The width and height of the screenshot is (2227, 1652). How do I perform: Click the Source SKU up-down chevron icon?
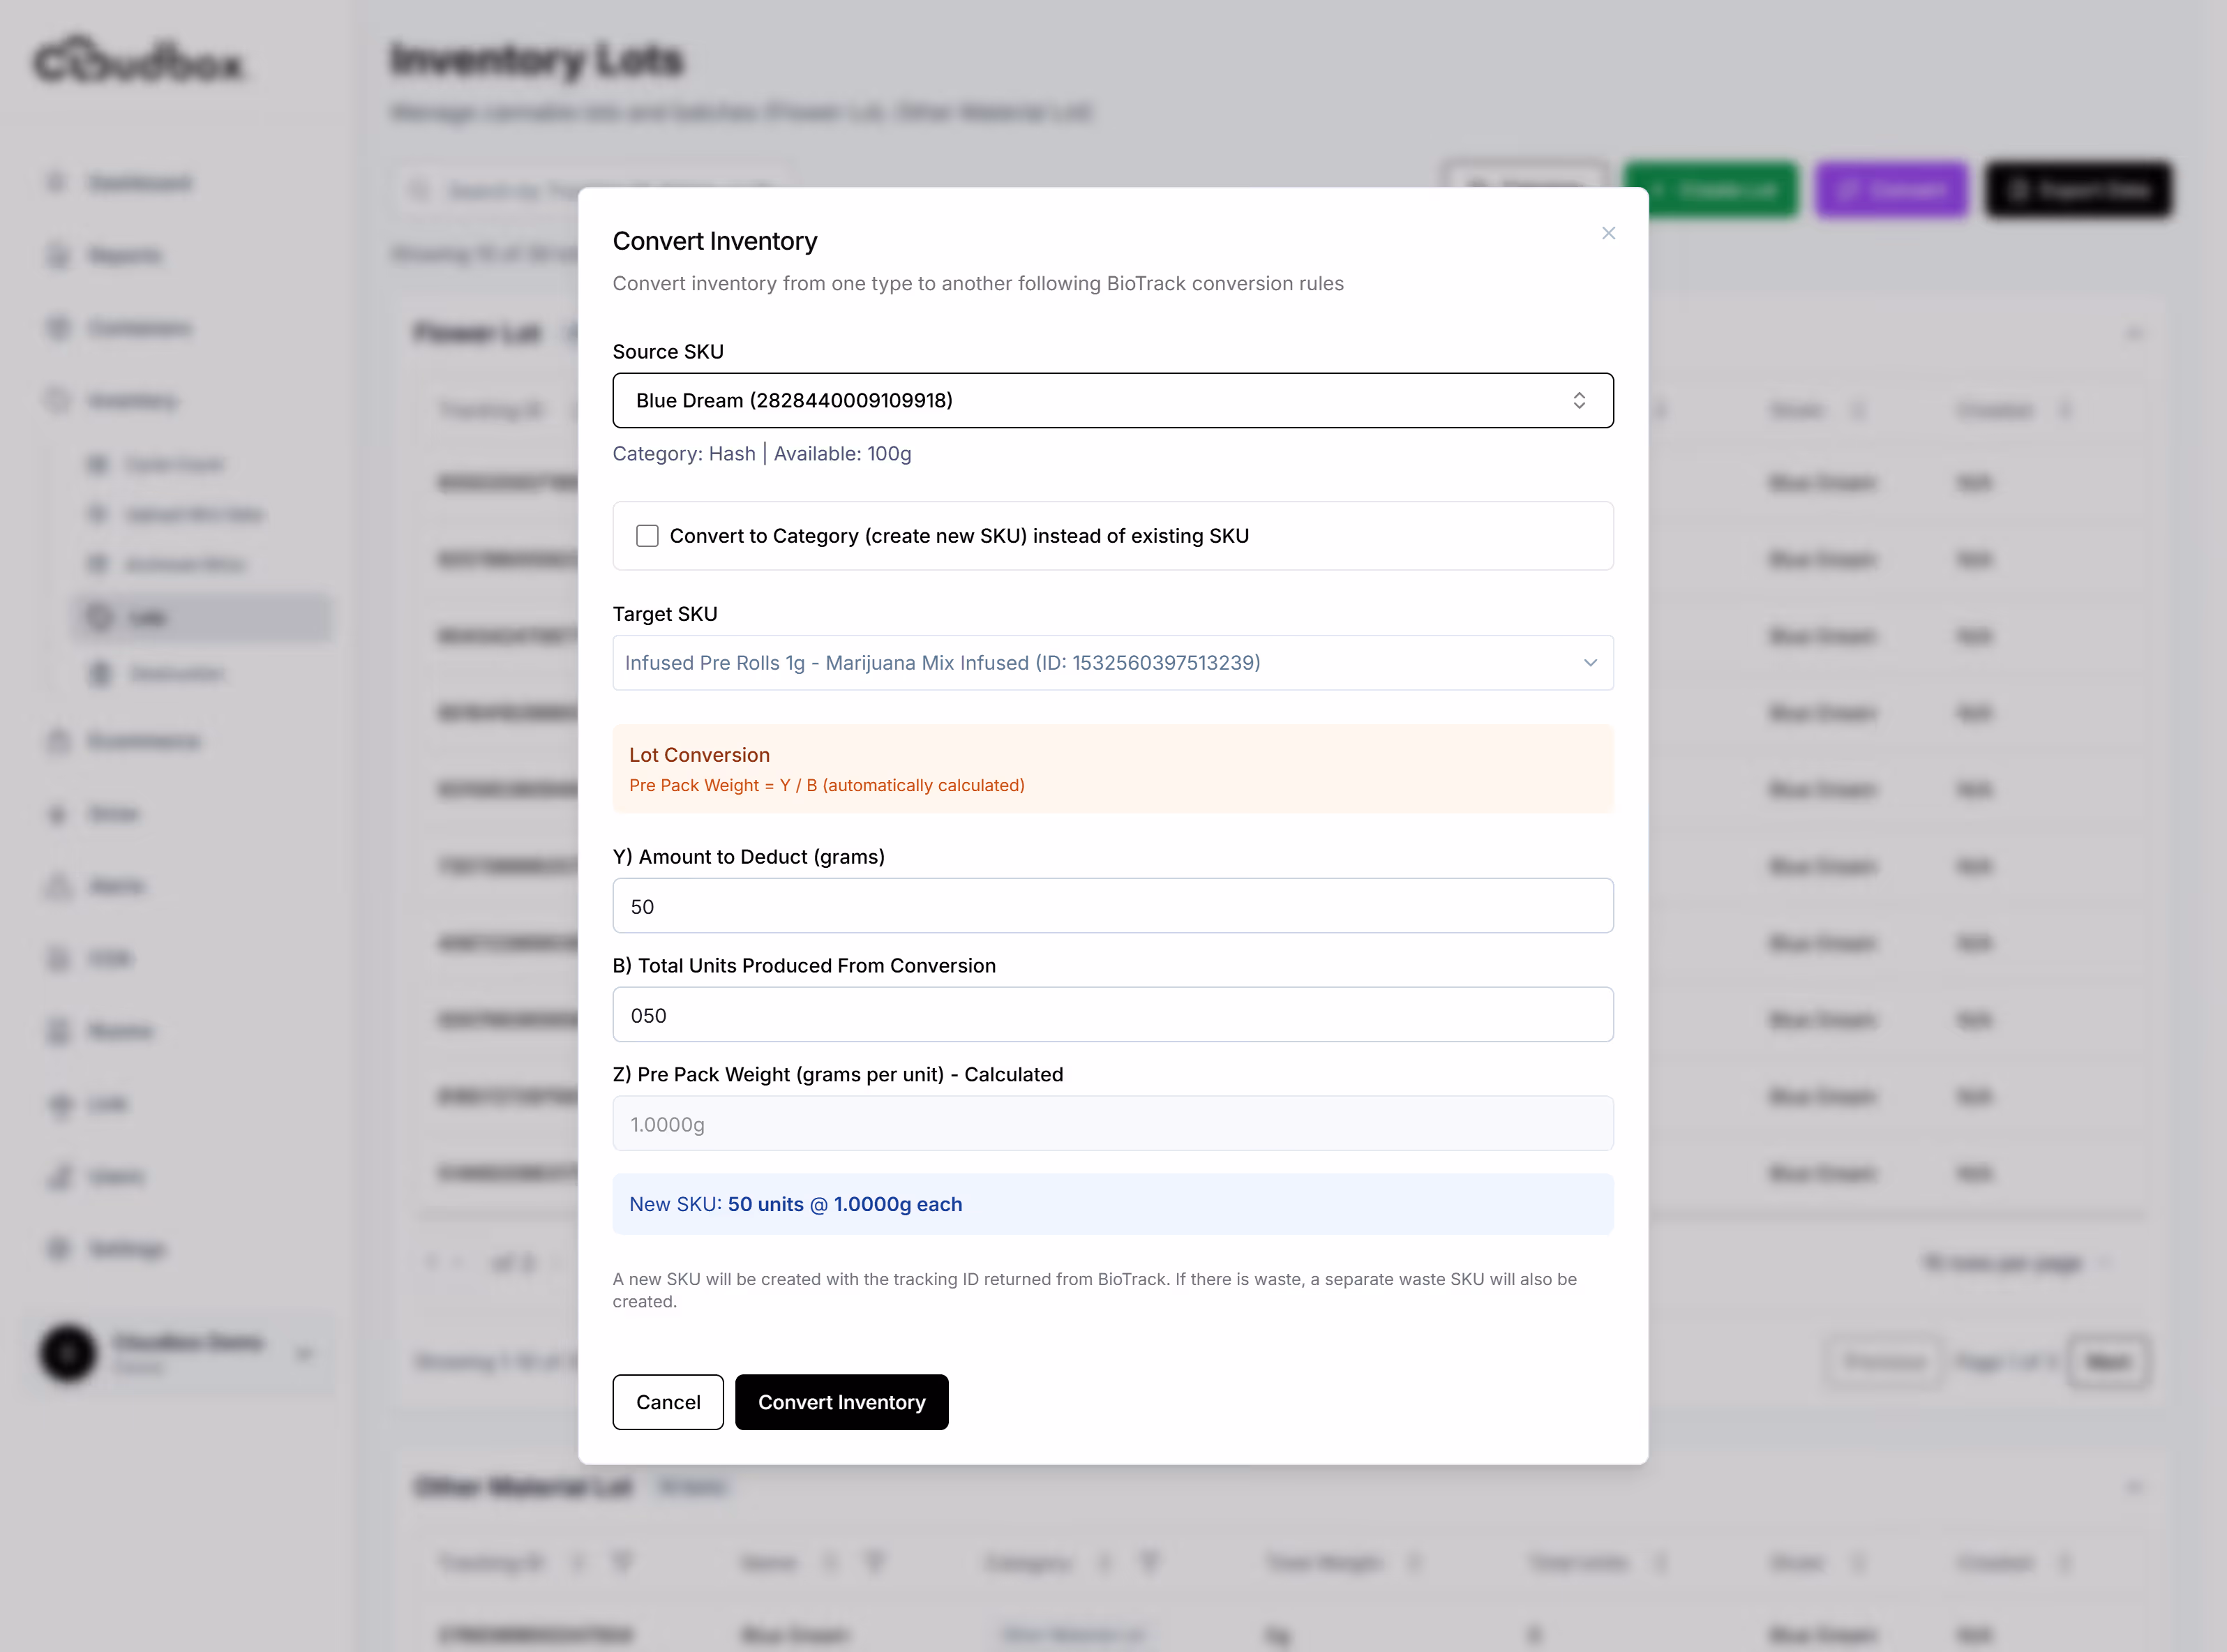1579,400
